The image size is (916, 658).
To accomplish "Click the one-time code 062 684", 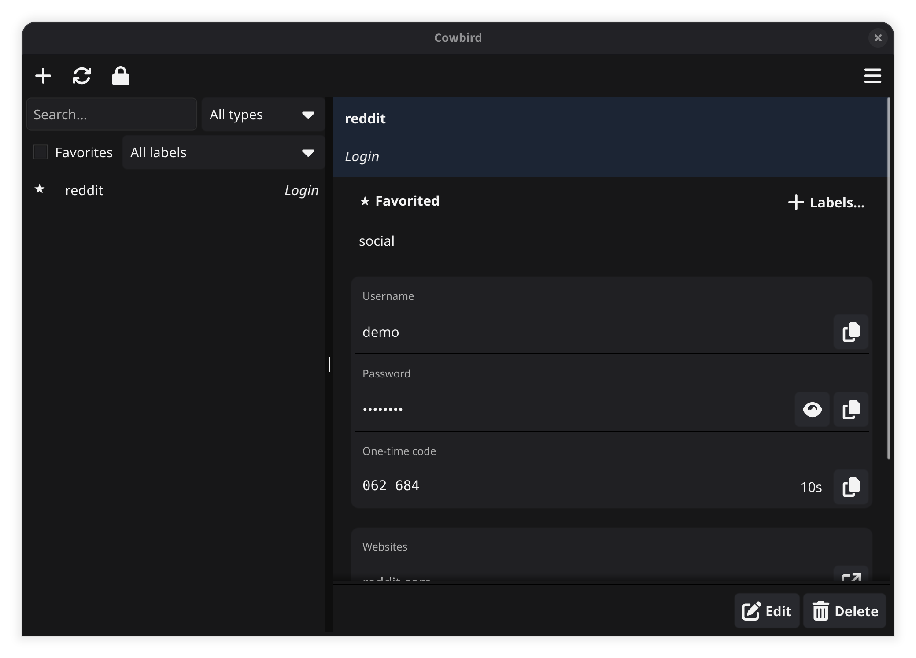I will tap(391, 485).
